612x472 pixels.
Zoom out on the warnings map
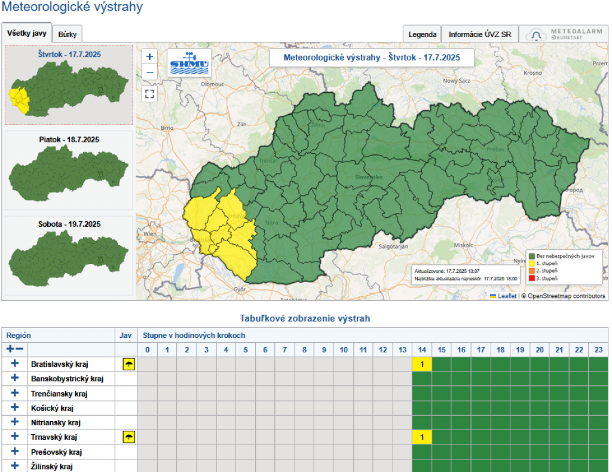pyautogui.click(x=149, y=72)
